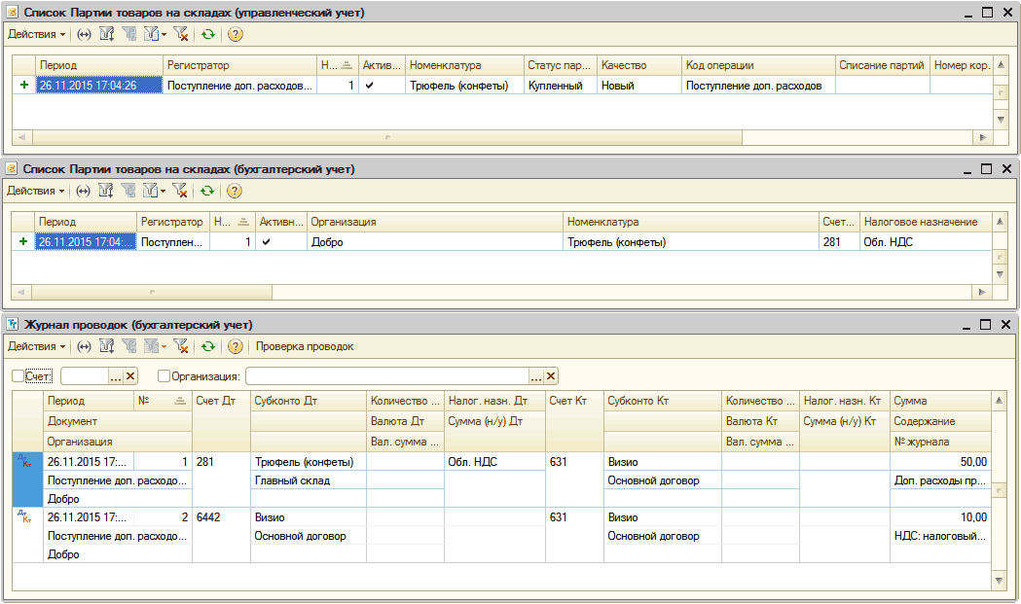
Task: Click the ellipsis button of the Счет field
Action: coord(116,376)
